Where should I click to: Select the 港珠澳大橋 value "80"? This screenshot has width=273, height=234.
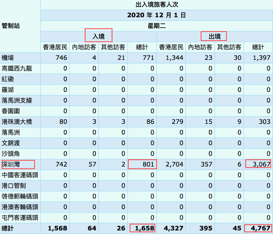point(63,122)
